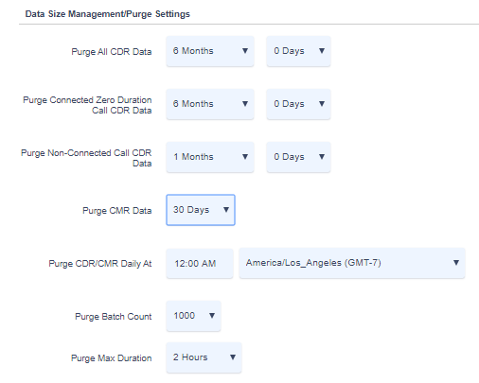Open the America/Los_Angeles timezone dropdown
This screenshot has width=479, height=383.
[x=352, y=263]
